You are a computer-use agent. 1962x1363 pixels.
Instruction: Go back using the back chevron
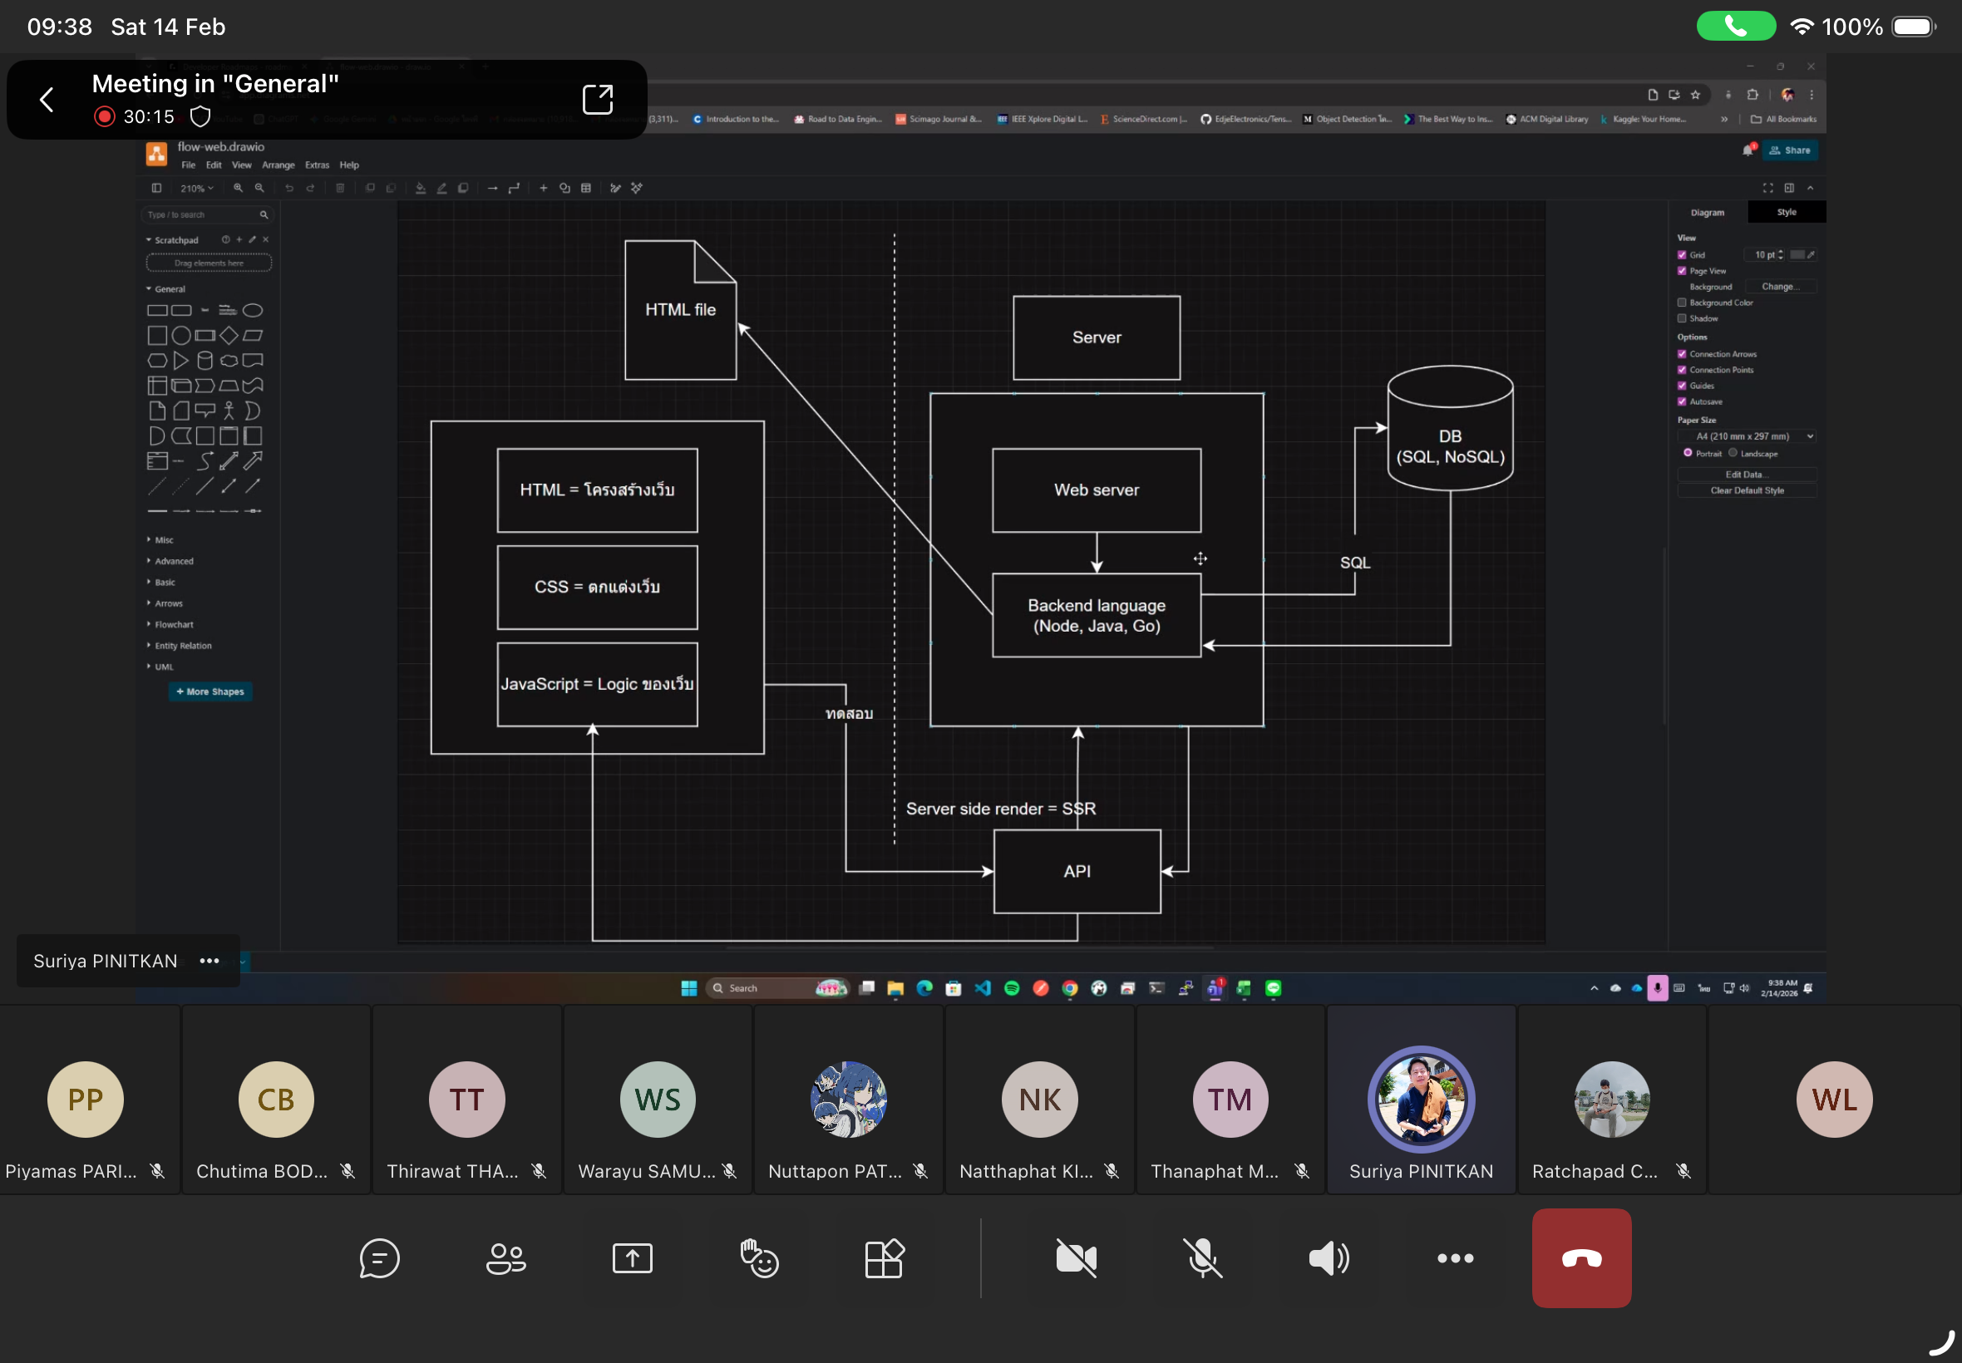pyautogui.click(x=47, y=100)
